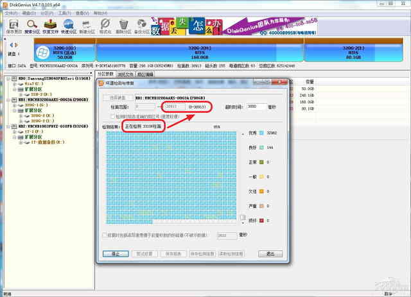The height and width of the screenshot is (297, 411).
Task: Click the 选择硬盘 button in dialog
Action: 118,98
